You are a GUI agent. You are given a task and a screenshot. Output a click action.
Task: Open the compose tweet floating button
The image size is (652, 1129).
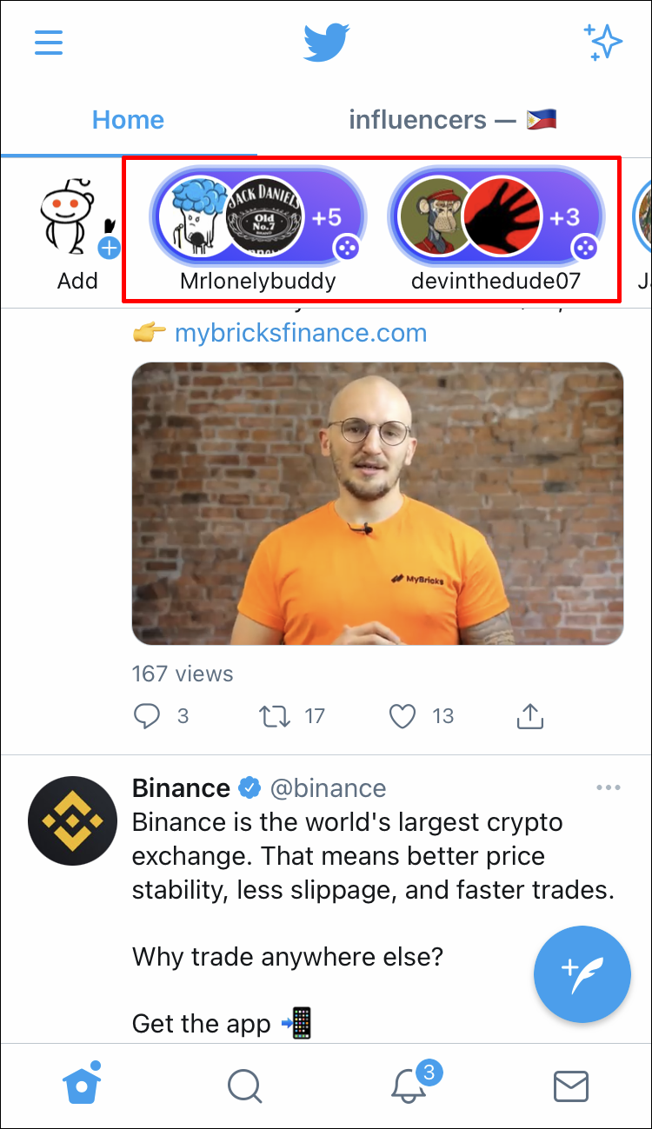click(582, 973)
